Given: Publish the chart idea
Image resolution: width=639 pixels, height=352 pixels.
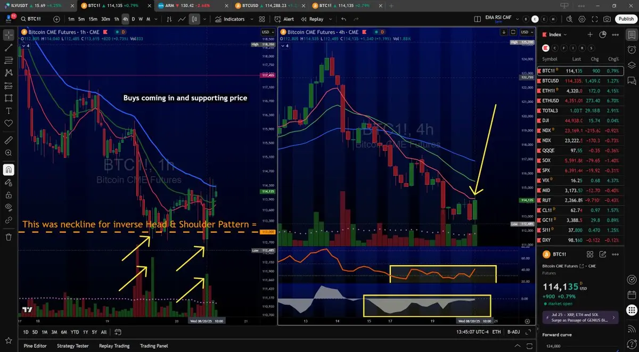Looking at the screenshot, I should pos(626,19).
